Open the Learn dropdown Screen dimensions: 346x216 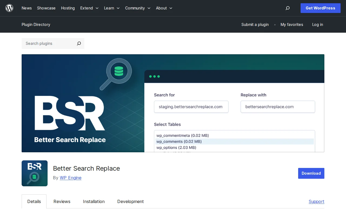[111, 8]
